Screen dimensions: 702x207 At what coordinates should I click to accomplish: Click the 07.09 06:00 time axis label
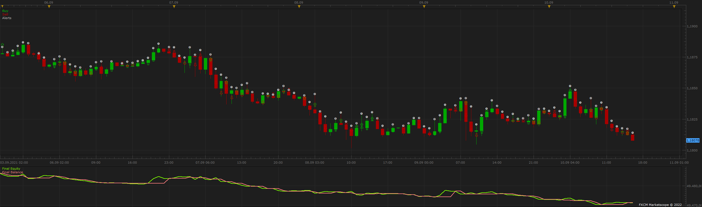click(205, 163)
